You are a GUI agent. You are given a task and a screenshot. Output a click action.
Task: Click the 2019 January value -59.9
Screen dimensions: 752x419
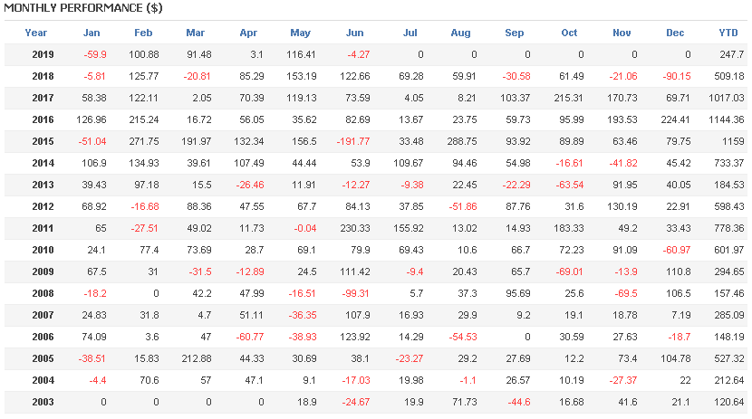click(x=95, y=54)
